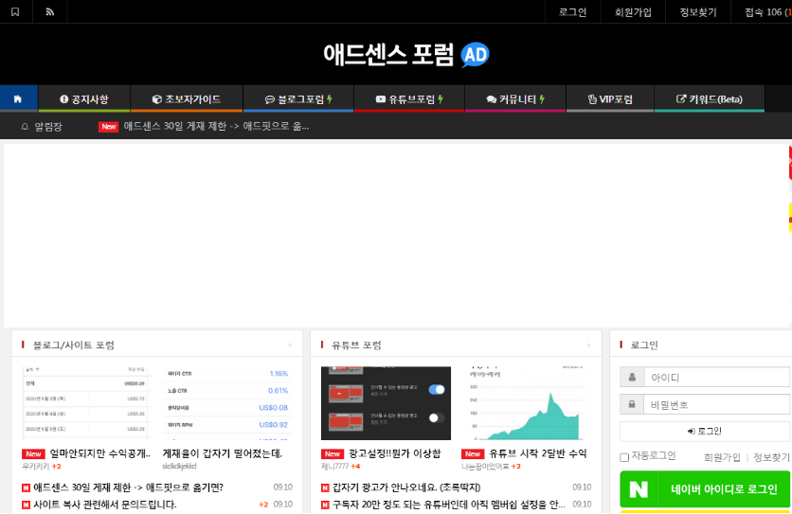Open post 갑자기 광고가 안나오네요. (초록딱지)

406,487
